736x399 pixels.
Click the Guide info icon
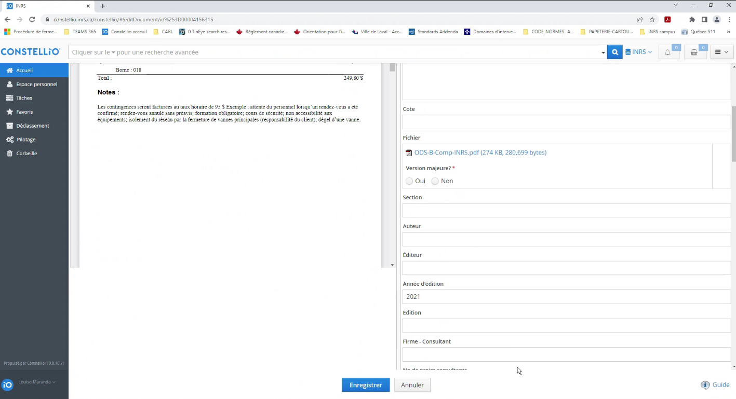(x=705, y=385)
